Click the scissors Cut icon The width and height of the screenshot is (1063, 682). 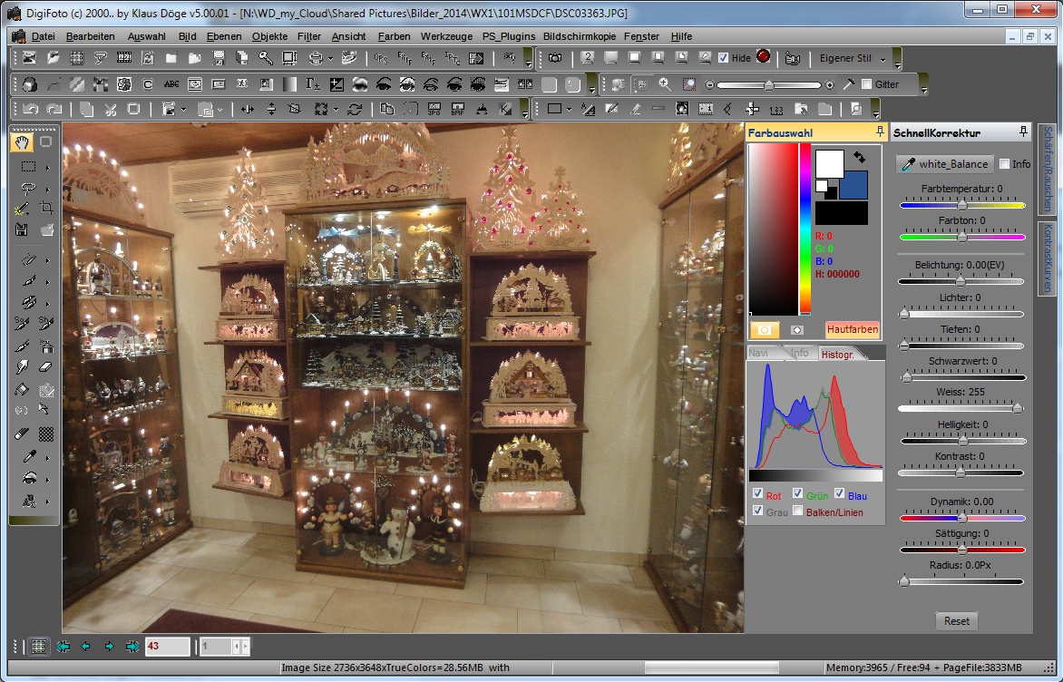click(110, 109)
